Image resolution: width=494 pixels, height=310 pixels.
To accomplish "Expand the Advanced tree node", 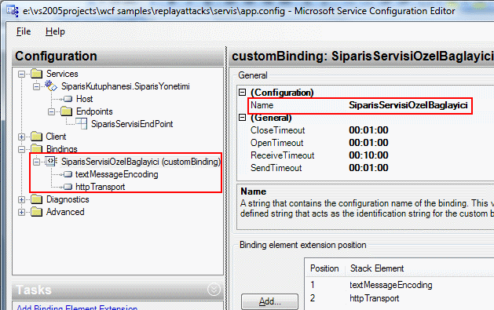I will click(x=21, y=212).
